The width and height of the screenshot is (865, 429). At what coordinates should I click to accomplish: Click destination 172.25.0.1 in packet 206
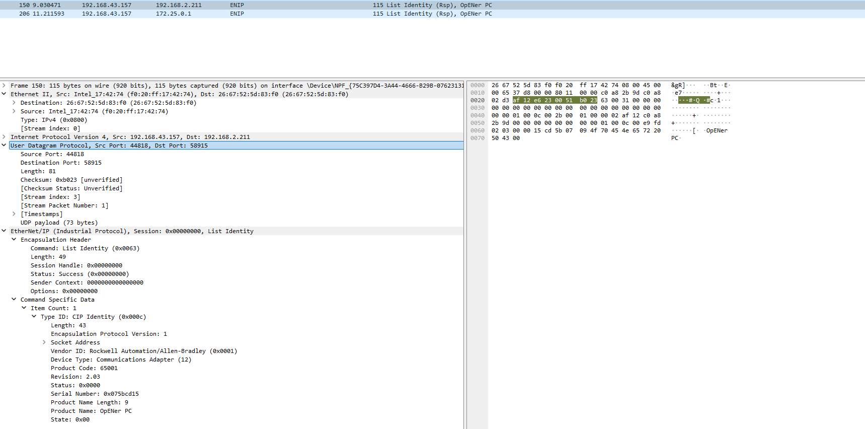[x=174, y=14]
